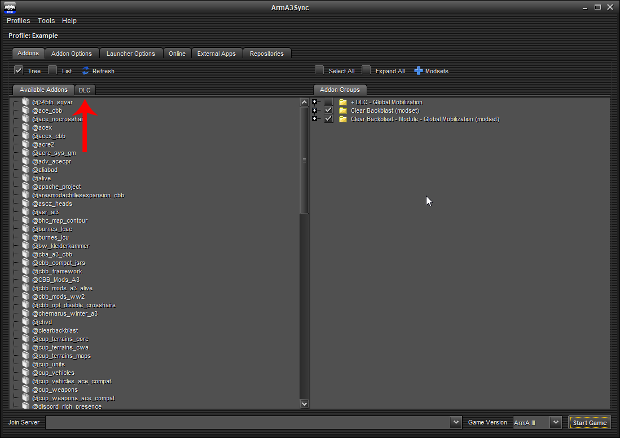Enable the List view checkbox

click(x=52, y=70)
